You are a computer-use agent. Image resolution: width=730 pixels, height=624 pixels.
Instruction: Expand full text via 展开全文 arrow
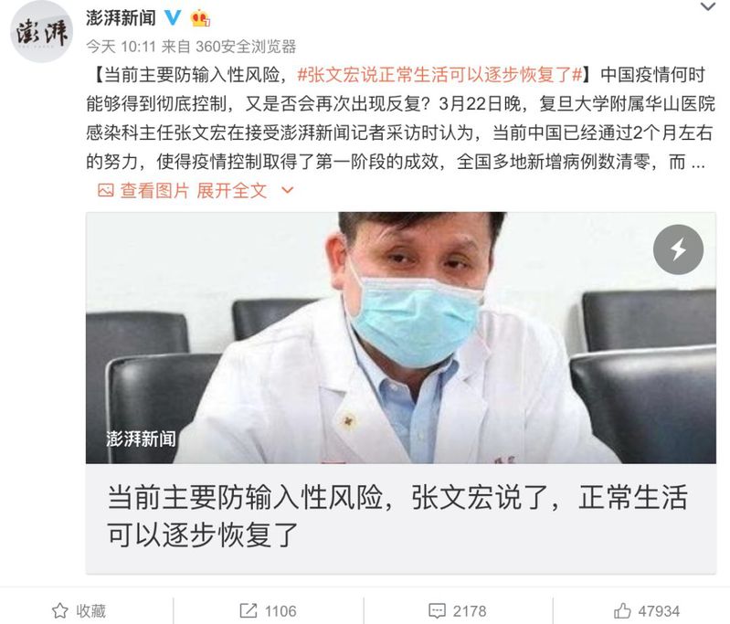coord(288,190)
